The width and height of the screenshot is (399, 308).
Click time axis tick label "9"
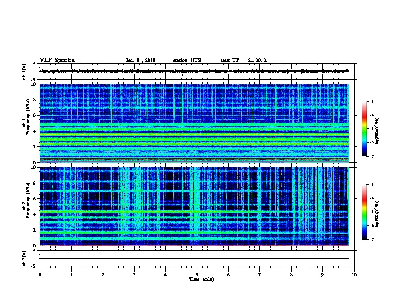[x=322, y=275]
